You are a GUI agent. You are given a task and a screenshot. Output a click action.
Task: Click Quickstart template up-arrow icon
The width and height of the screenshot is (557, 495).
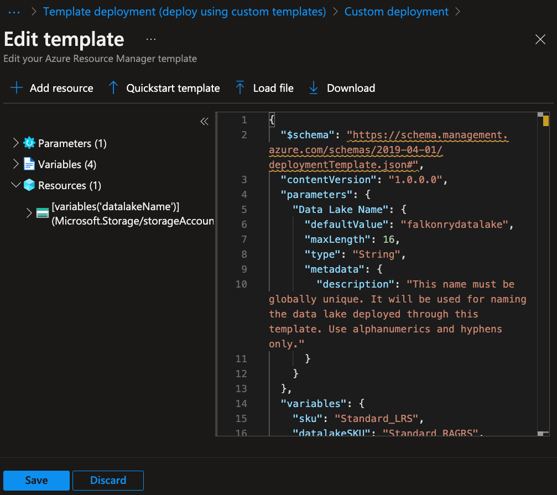point(113,88)
